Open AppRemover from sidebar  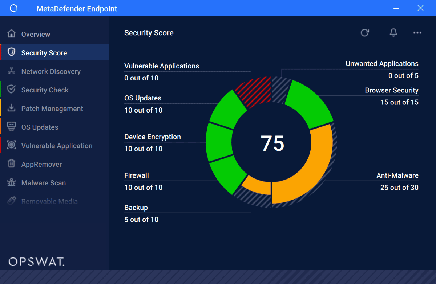pos(54,164)
